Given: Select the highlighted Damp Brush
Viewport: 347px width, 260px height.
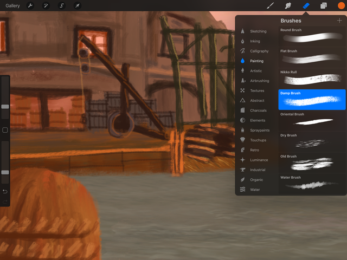Looking at the screenshot, I should click(312, 100).
